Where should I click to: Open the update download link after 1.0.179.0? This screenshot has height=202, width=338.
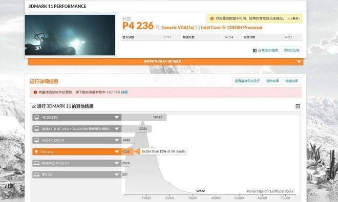pyautogui.click(x=124, y=92)
